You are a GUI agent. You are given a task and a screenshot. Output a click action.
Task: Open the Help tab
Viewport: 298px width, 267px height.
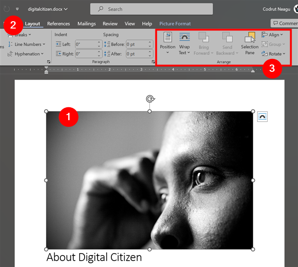(x=147, y=23)
